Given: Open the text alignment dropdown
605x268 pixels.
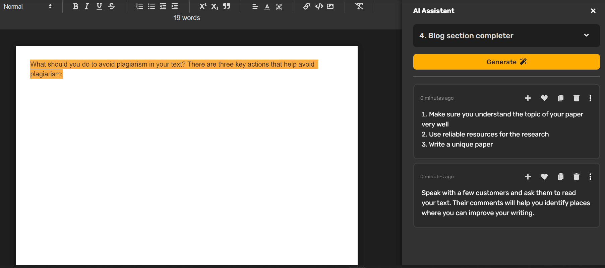Looking at the screenshot, I should (255, 6).
